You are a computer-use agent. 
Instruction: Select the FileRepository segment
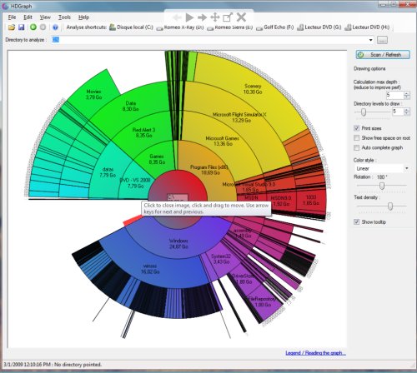pyautogui.click(x=262, y=301)
